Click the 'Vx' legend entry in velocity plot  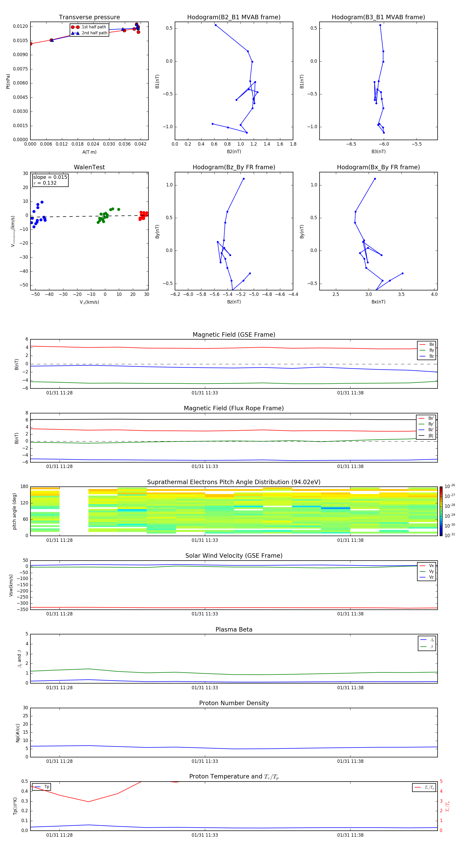coord(427,566)
